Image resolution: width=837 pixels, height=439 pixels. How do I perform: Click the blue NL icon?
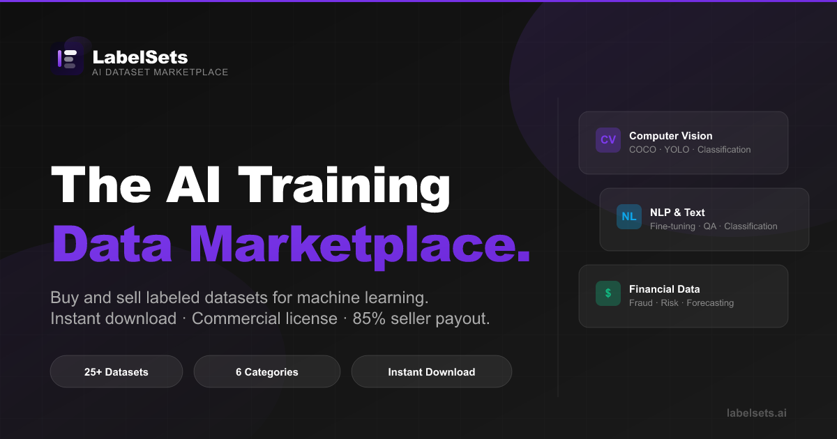coord(629,217)
